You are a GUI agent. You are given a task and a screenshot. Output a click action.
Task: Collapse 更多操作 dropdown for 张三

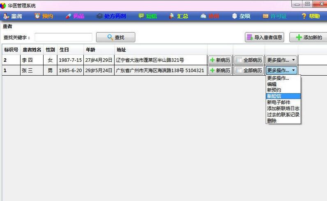coord(281,70)
